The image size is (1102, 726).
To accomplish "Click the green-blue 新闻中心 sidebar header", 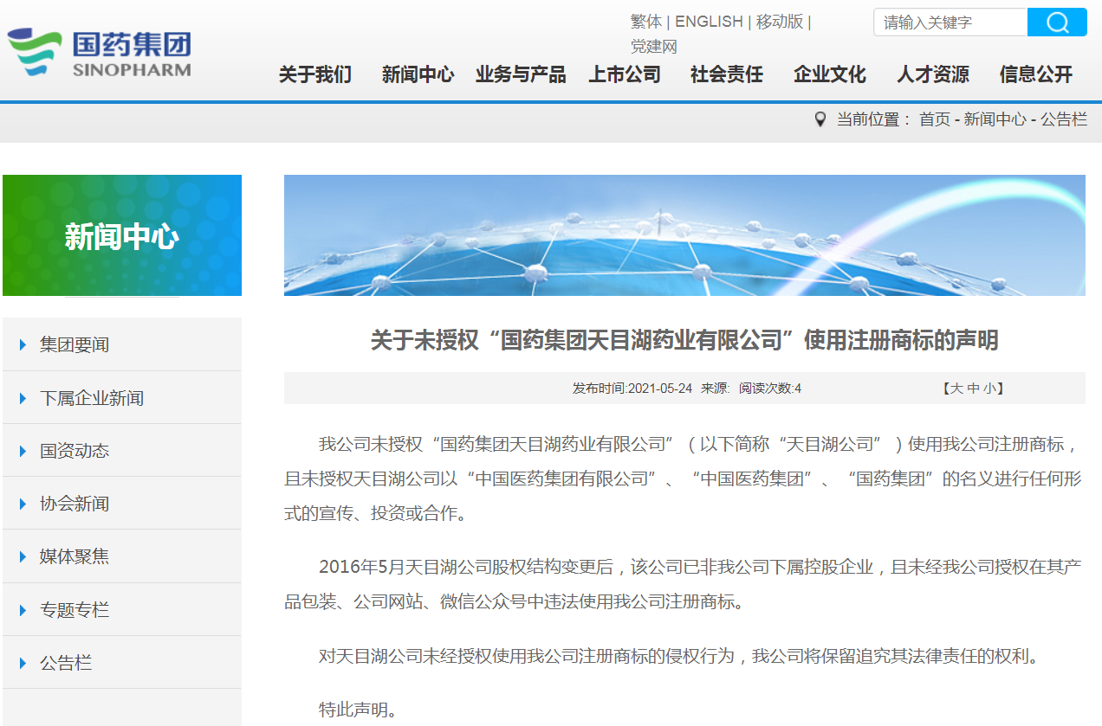I will click(x=122, y=235).
